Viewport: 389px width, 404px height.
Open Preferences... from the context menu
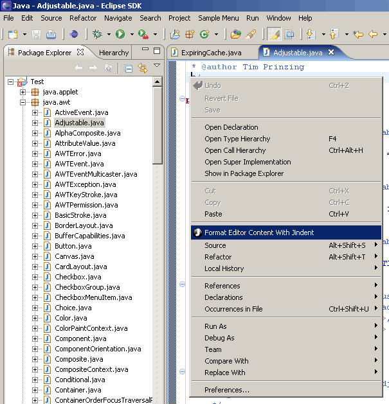tap(226, 390)
